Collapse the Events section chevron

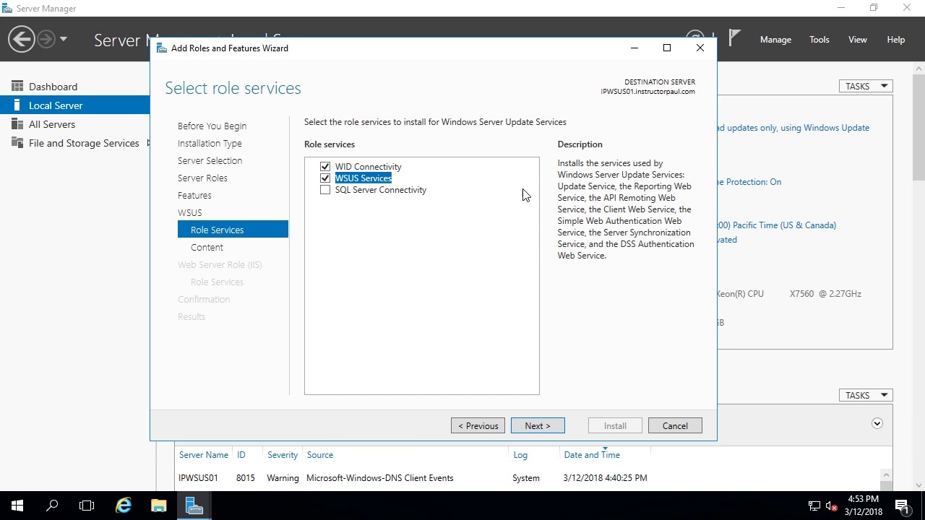[x=877, y=424]
